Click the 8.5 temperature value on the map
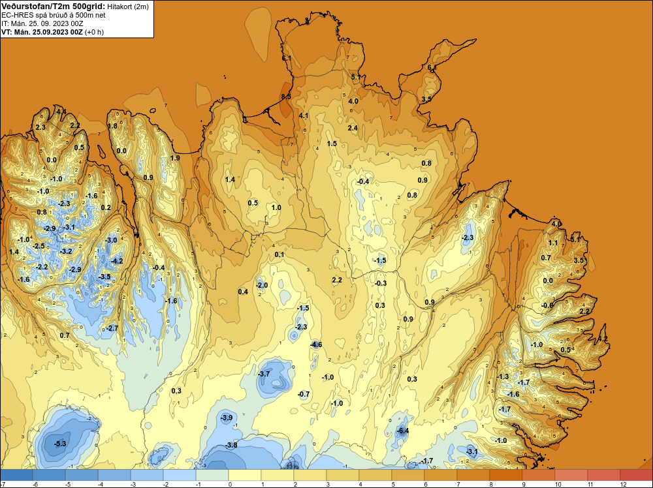 tap(286, 97)
